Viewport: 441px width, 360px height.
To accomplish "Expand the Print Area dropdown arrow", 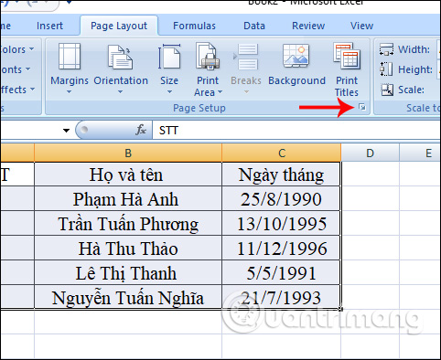I will (220, 92).
